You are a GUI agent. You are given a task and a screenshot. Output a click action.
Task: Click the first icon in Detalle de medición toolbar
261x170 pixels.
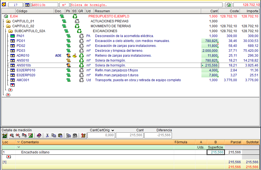click(5, 135)
